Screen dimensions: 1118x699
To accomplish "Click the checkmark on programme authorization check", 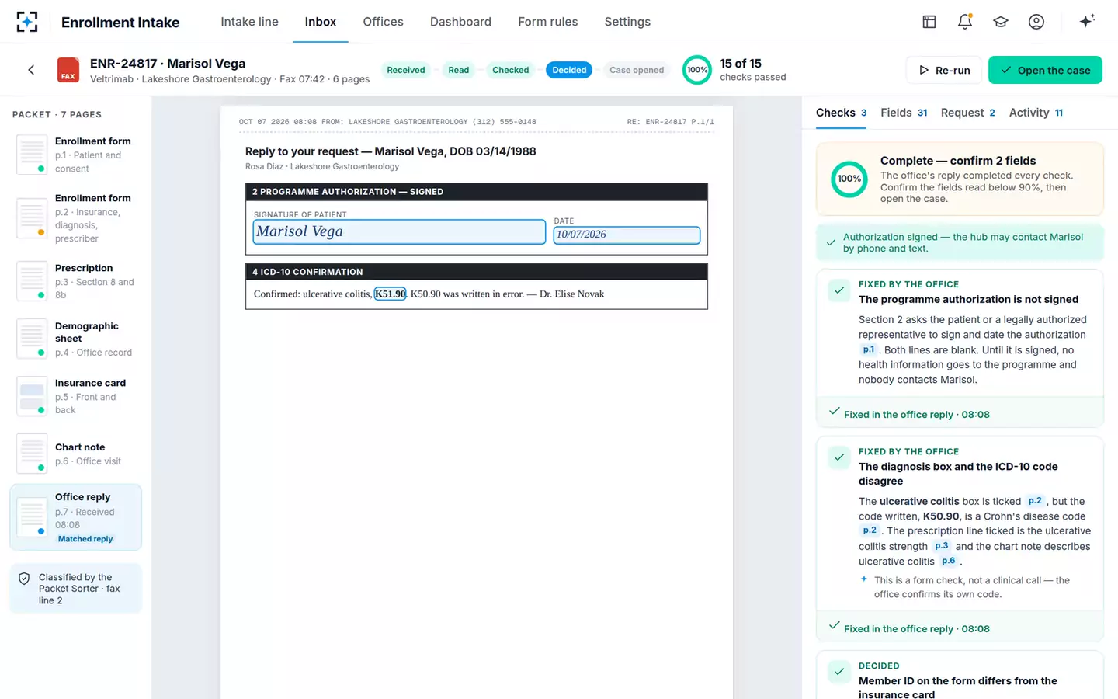I will click(x=839, y=290).
